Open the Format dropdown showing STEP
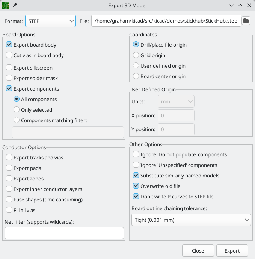The height and width of the screenshot is (259, 255). click(51, 21)
